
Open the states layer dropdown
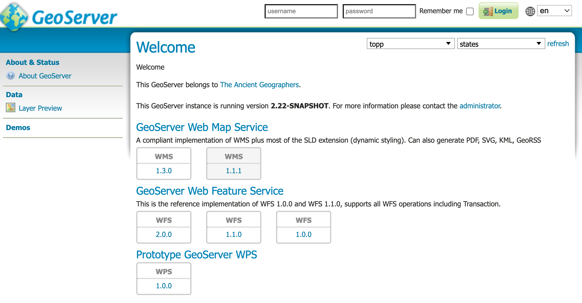point(501,44)
